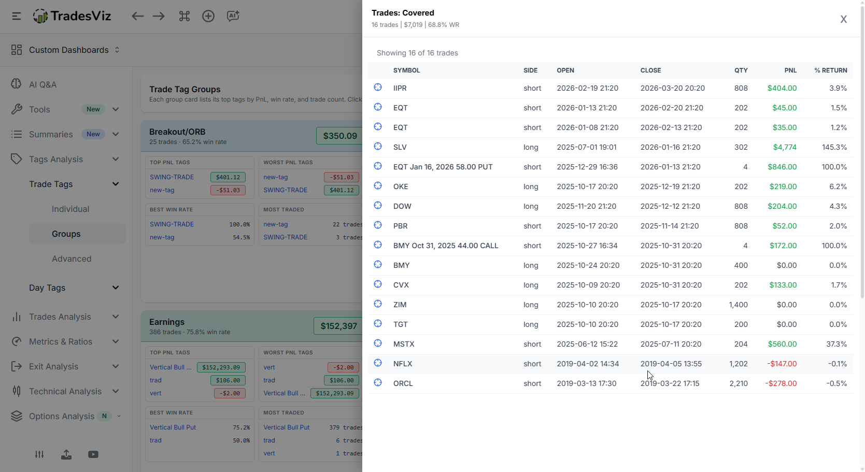Viewport: 865px width, 472px height.
Task: Open SLV trade via its target icon
Action: tap(378, 147)
